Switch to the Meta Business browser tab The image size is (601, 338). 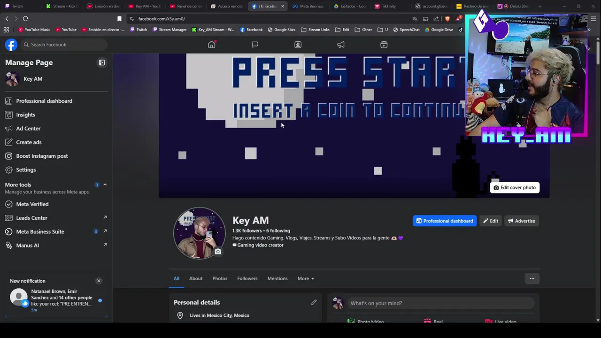pyautogui.click(x=308, y=6)
